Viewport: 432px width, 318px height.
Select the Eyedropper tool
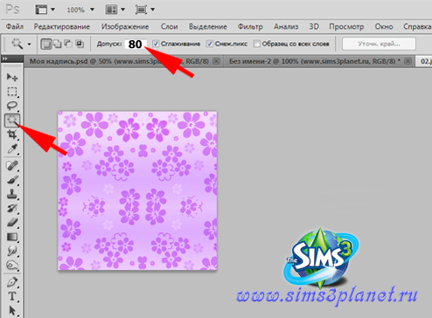[12, 149]
